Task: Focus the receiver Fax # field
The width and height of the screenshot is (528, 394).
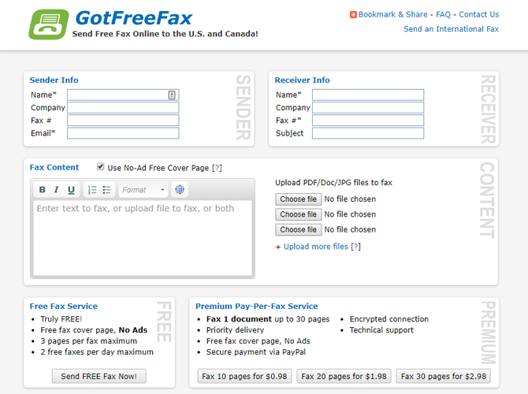Action: point(368,121)
